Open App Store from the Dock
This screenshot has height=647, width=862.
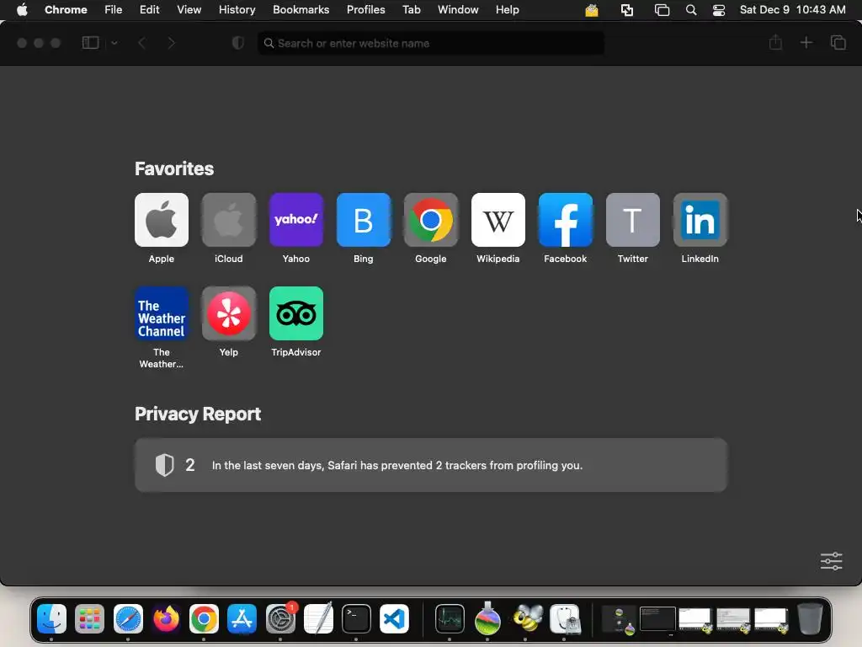242,619
